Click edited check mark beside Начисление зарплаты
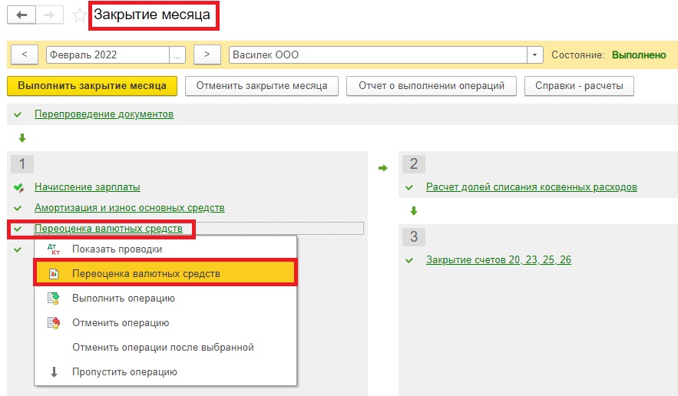This screenshot has height=396, width=678. coord(18,187)
